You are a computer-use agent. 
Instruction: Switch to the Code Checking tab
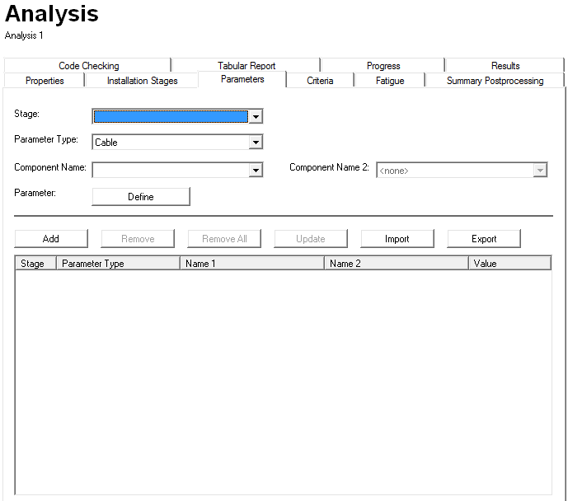click(88, 66)
